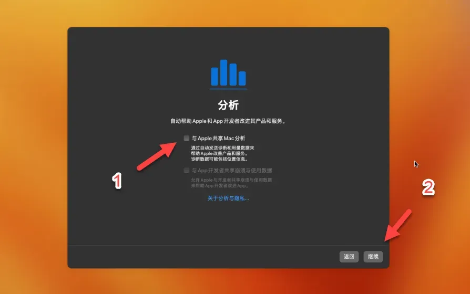The image size is (470, 294).
Task: Click the blue bar chart analytics icon
Action: [228, 73]
